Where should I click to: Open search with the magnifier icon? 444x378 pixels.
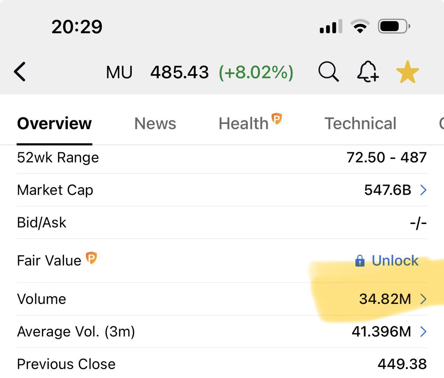click(x=329, y=71)
